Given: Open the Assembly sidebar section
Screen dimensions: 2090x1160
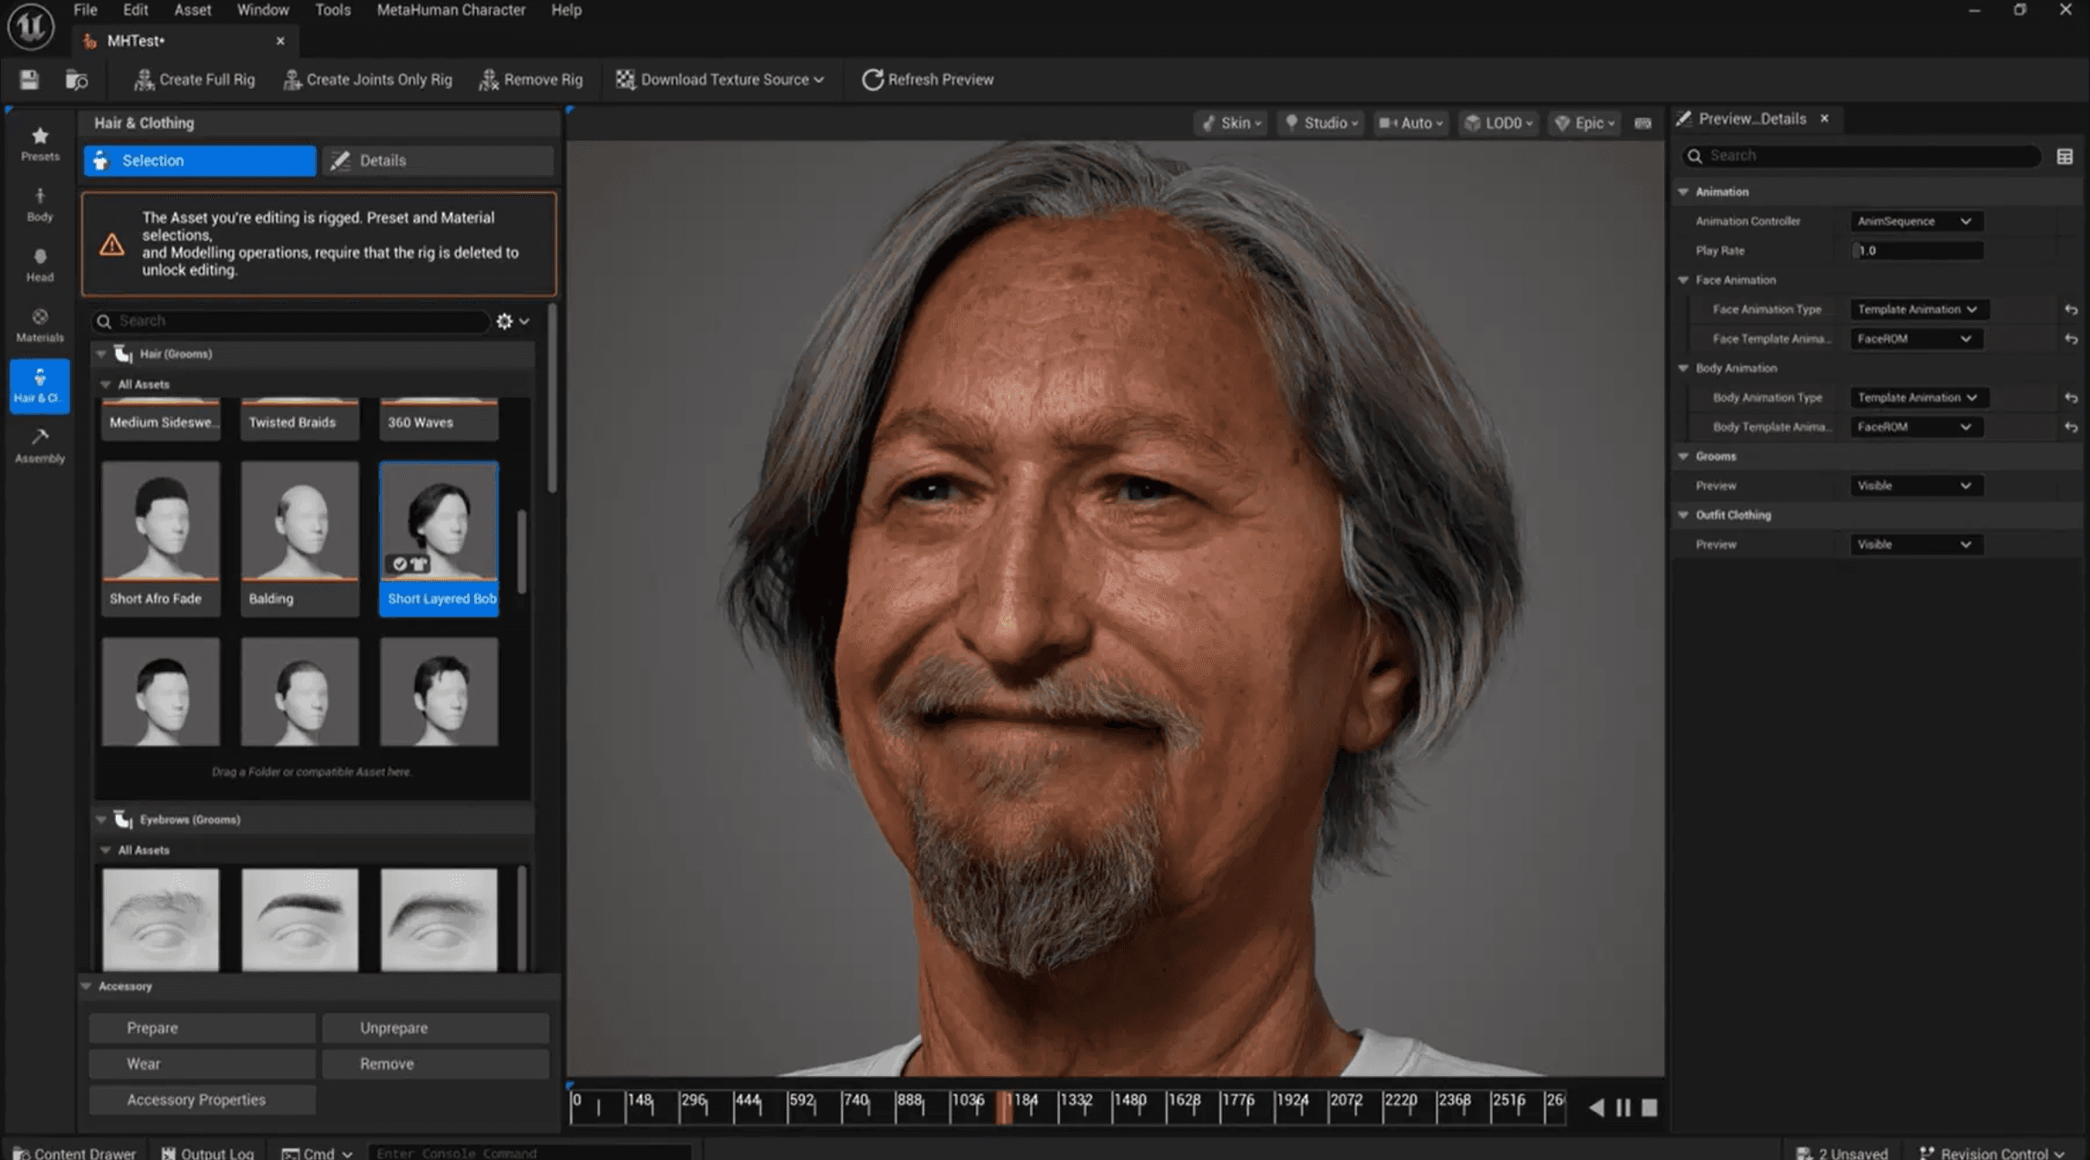Looking at the screenshot, I should tap(40, 445).
